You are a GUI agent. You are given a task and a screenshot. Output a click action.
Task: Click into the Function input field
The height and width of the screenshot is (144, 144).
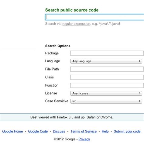[x=107, y=85]
